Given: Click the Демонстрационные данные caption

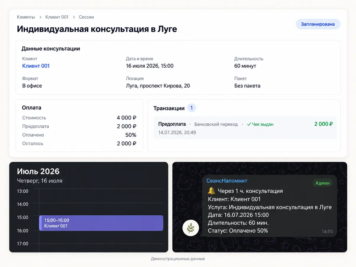Looking at the screenshot, I should 178,259.
